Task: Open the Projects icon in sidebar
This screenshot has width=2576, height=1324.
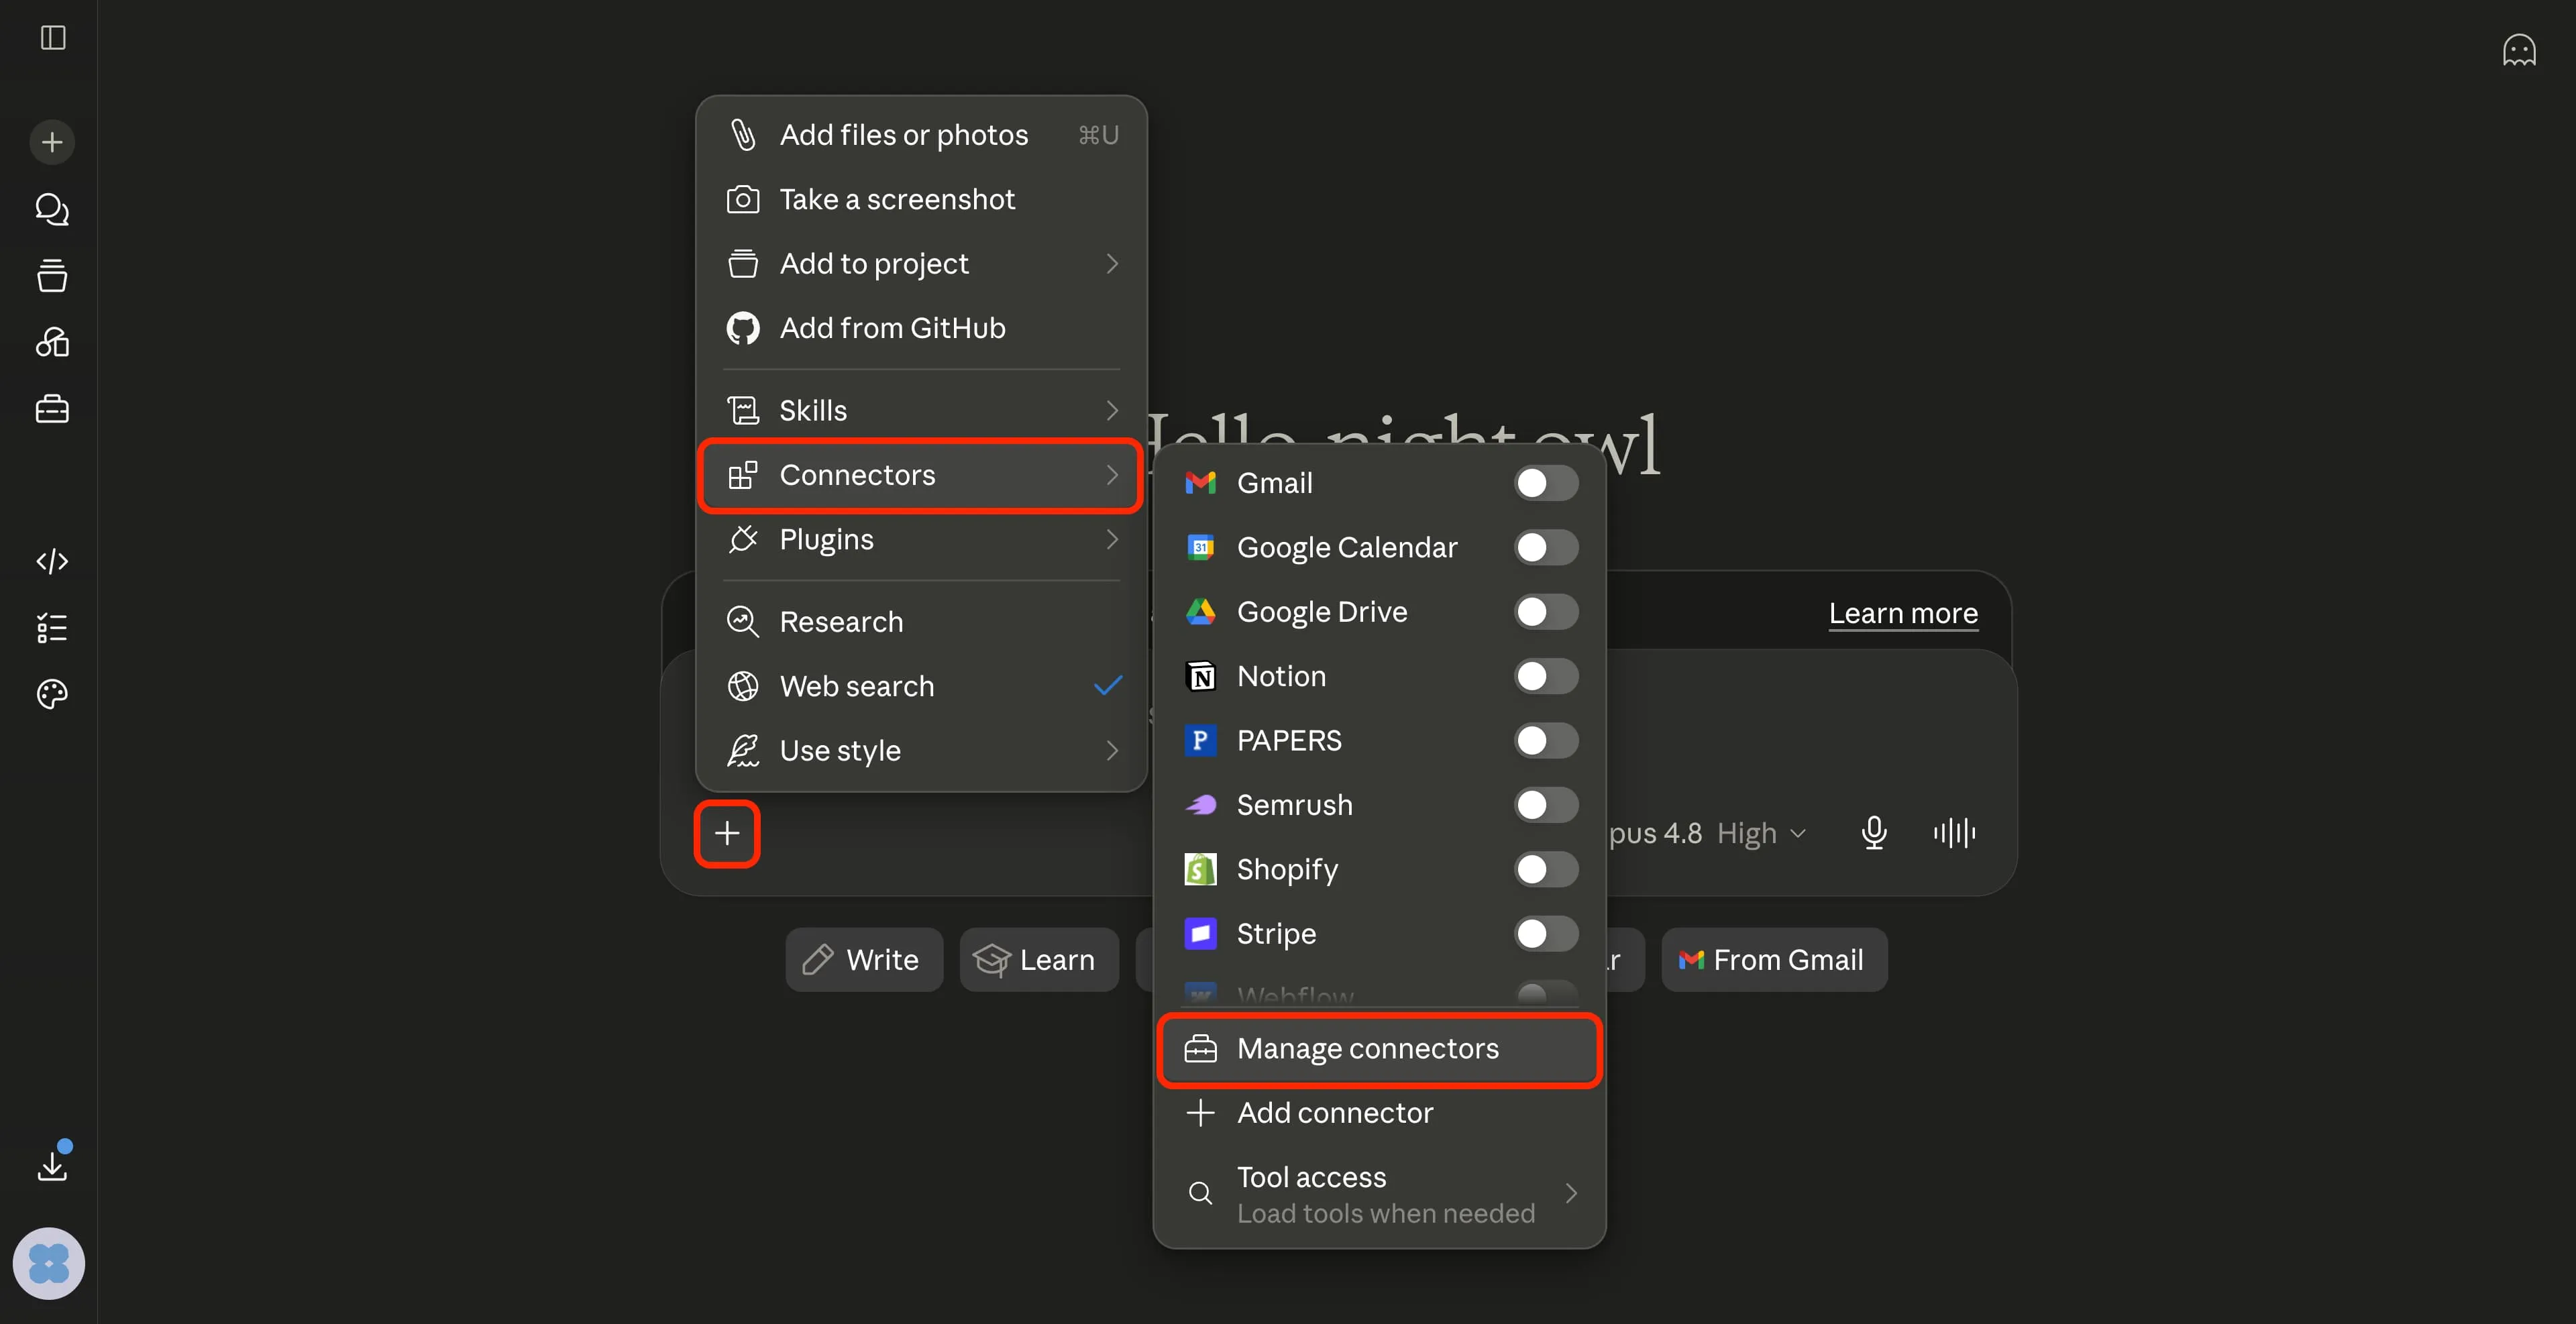Action: click(x=52, y=275)
